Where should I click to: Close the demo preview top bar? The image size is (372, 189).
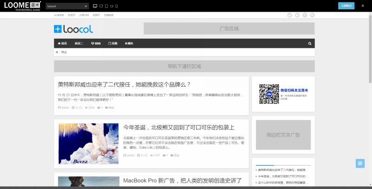coord(363,6)
